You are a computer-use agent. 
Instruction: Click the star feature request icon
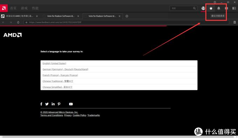tap(211, 8)
